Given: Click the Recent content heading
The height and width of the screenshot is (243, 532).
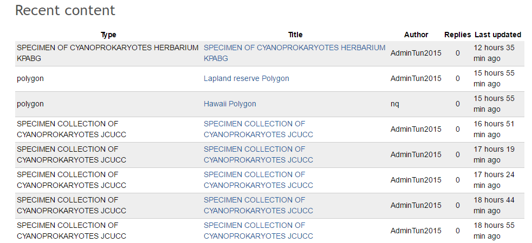Looking at the screenshot, I should coord(65,10).
